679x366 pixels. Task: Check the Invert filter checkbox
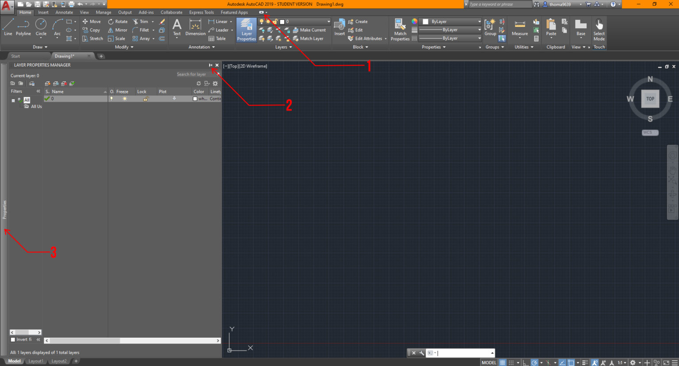pyautogui.click(x=14, y=339)
